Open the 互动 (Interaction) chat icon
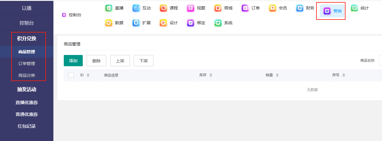Image resolution: width=382 pixels, height=141 pixels. click(x=136, y=8)
